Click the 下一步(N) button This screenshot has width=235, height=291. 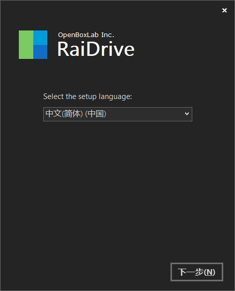[197, 272]
